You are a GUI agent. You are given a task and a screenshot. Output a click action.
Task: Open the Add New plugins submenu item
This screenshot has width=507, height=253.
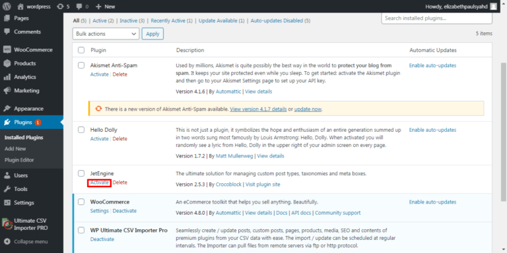point(15,149)
